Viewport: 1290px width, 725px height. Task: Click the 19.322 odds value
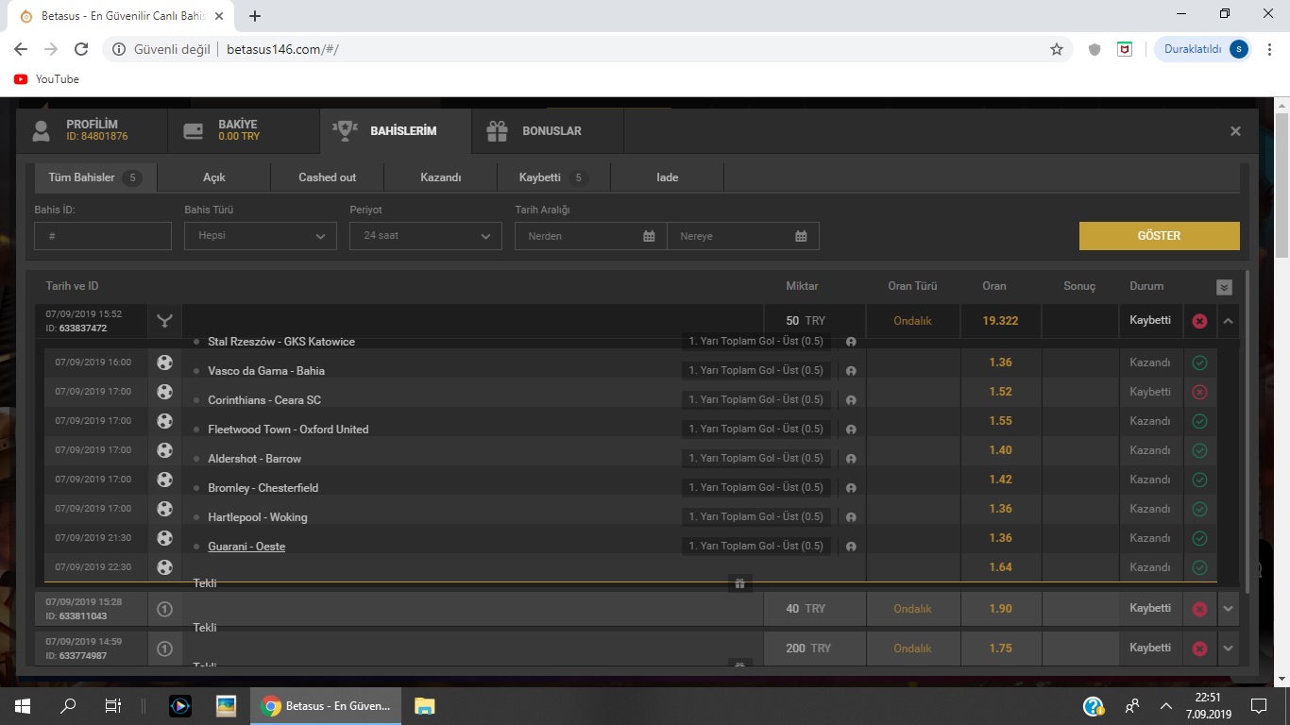click(x=1000, y=321)
